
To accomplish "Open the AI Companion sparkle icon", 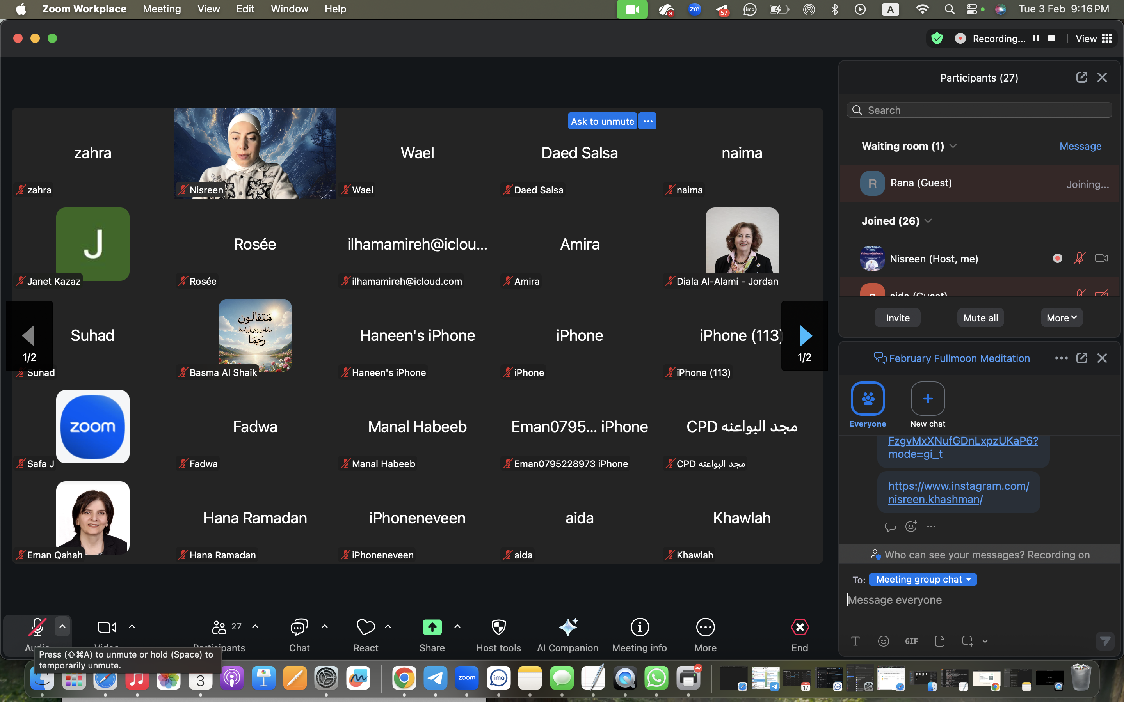I will click(567, 628).
